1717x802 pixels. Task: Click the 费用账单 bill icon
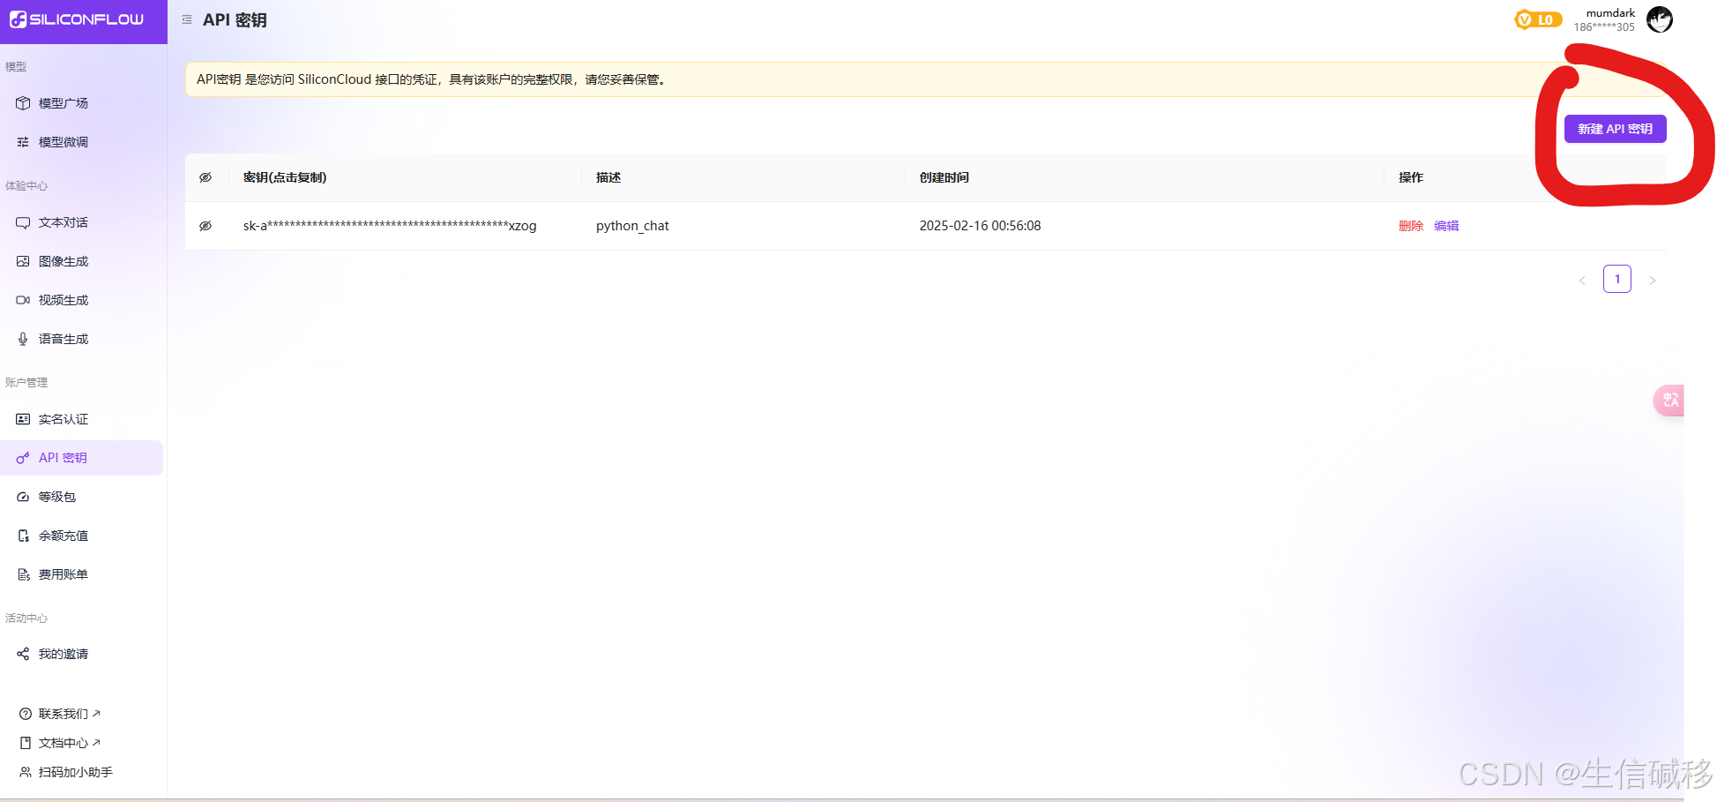(24, 574)
